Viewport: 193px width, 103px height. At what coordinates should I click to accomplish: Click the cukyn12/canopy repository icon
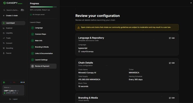(79, 51)
